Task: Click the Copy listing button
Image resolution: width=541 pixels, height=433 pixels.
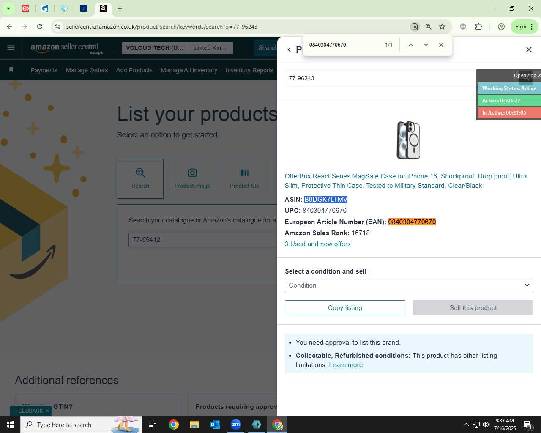Action: point(345,308)
